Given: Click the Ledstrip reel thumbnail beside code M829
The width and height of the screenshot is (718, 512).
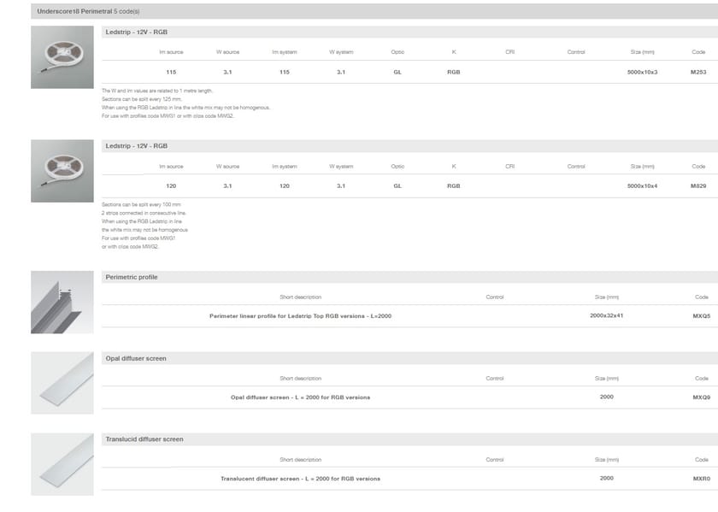Looking at the screenshot, I should click(62, 171).
